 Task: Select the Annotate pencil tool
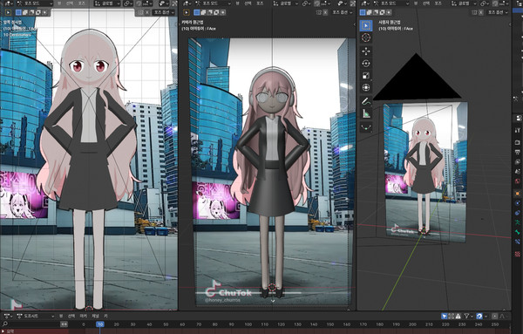tap(366, 101)
